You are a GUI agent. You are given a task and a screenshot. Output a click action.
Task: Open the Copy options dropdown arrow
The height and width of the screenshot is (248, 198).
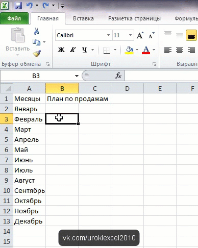click(x=44, y=42)
